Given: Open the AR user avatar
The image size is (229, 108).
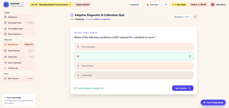Looking at the screenshot, I should pos(213,5).
